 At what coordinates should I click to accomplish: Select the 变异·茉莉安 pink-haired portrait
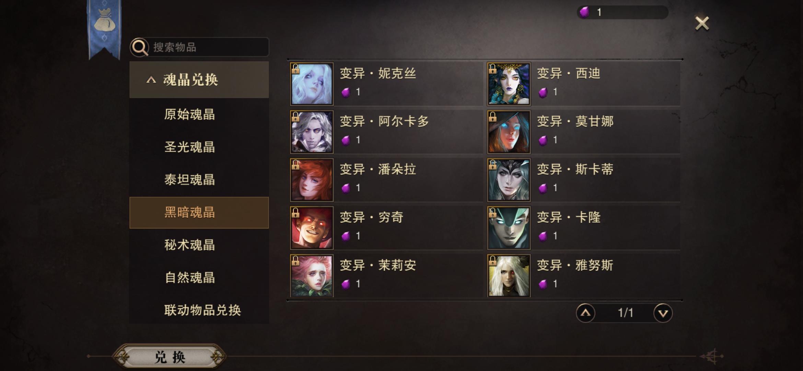tap(312, 276)
